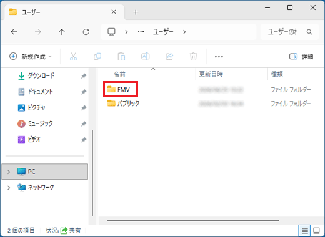Click the Paste clipboard icon
The width and height of the screenshot is (325, 237).
pos(121,56)
